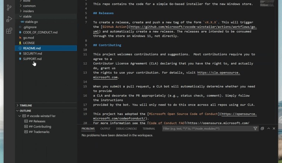The image size is (282, 163).
Task: Click the filter funnel icon in Problems panel
Action: pos(255,129)
